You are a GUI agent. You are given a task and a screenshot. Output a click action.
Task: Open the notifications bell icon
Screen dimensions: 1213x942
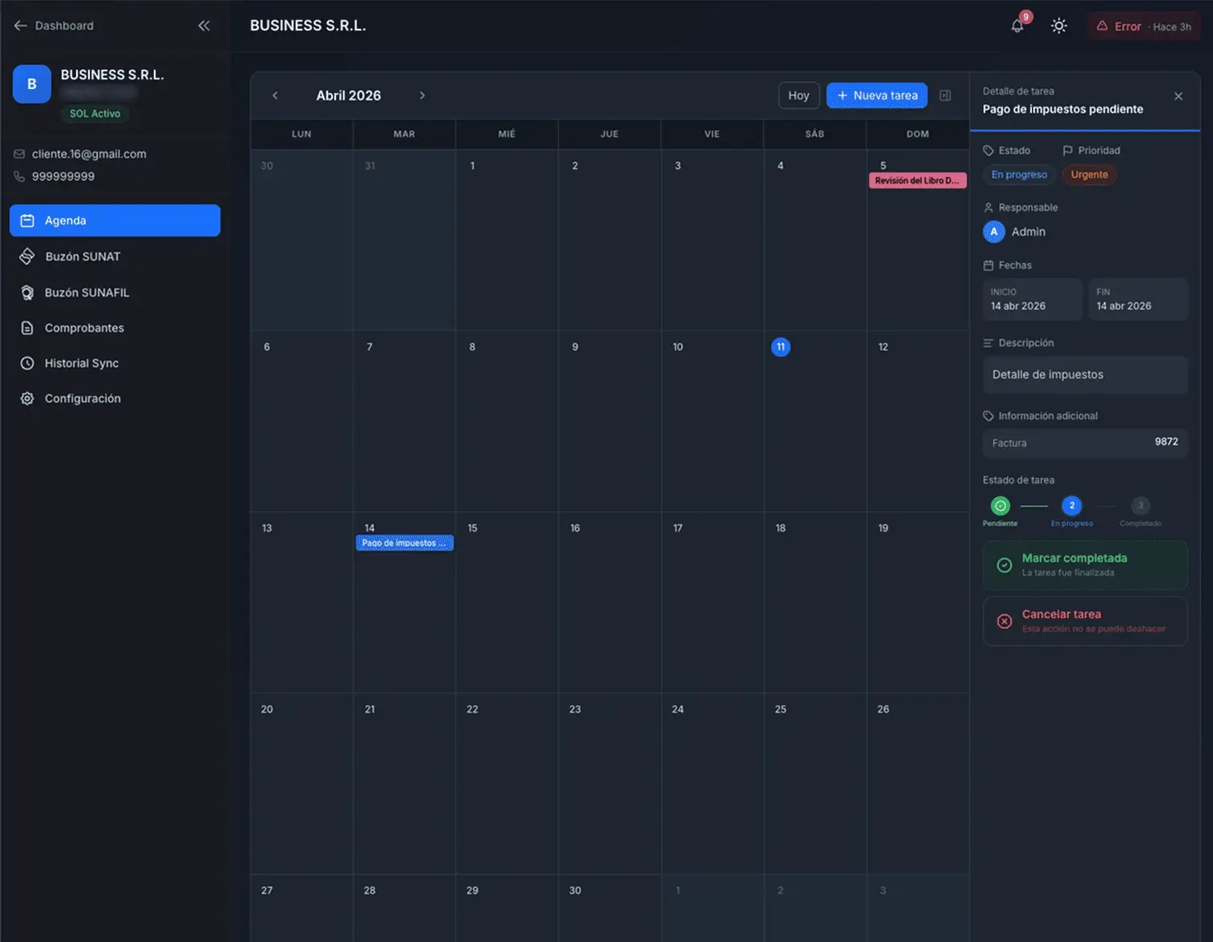[x=1017, y=26]
